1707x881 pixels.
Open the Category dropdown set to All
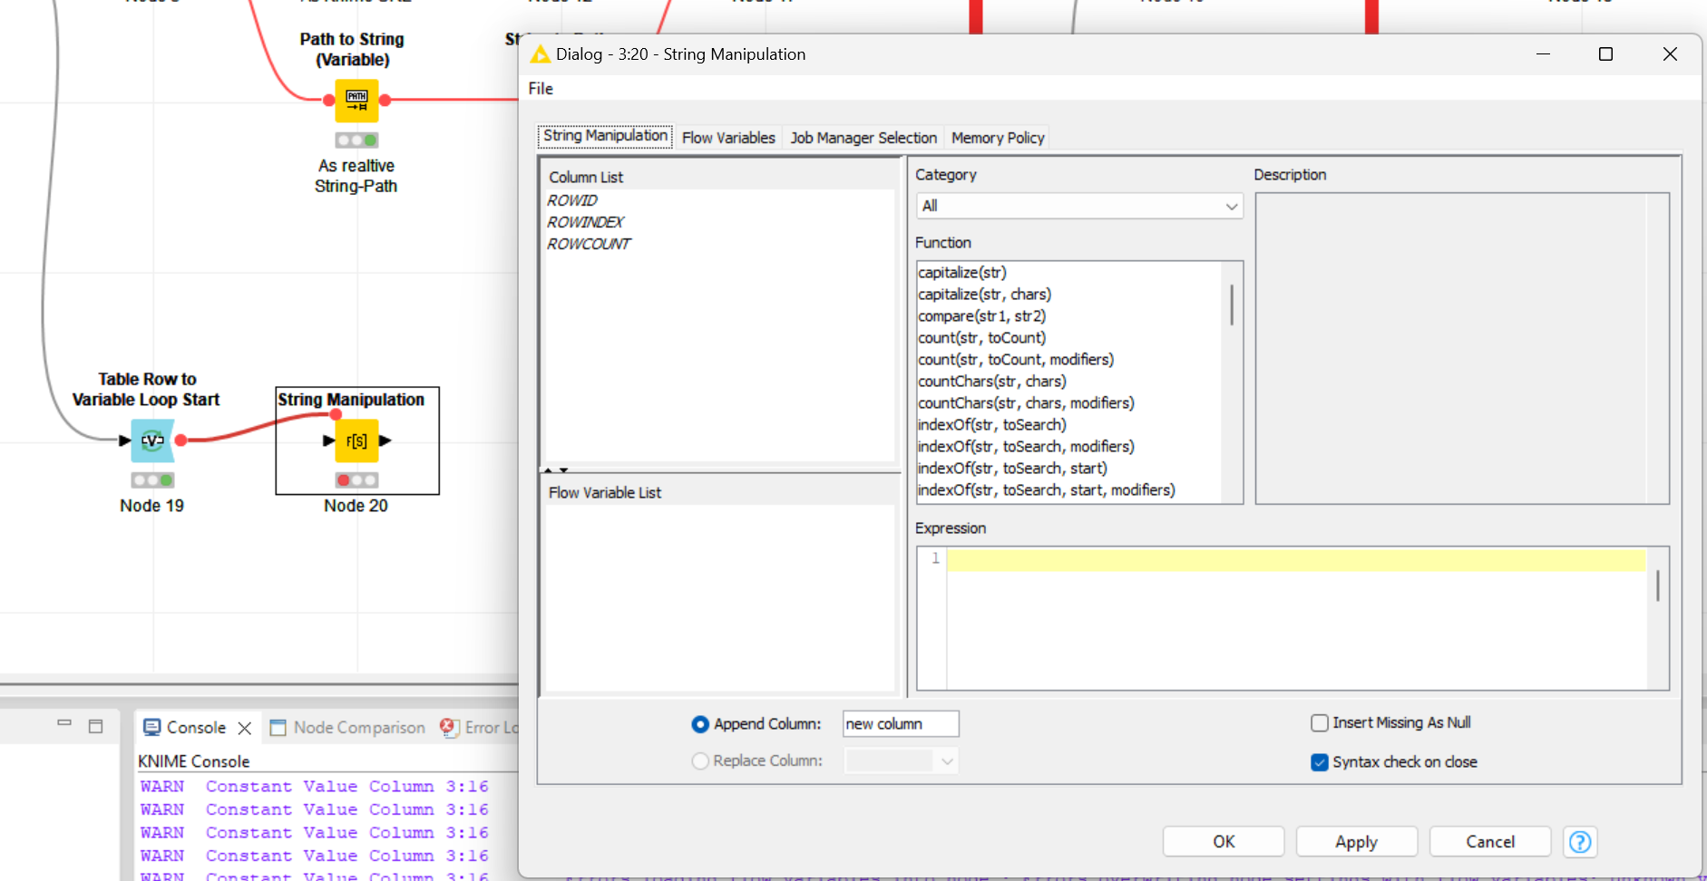(x=1079, y=206)
